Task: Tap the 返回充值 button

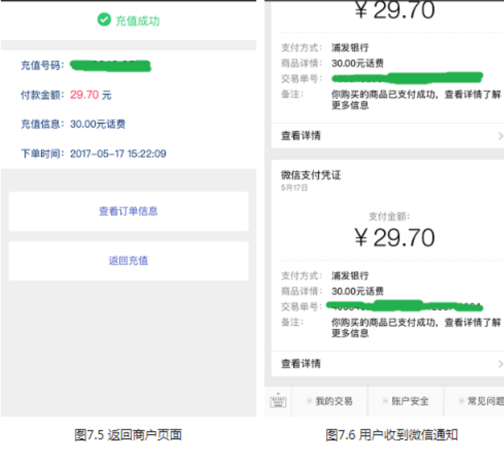Action: tap(129, 261)
